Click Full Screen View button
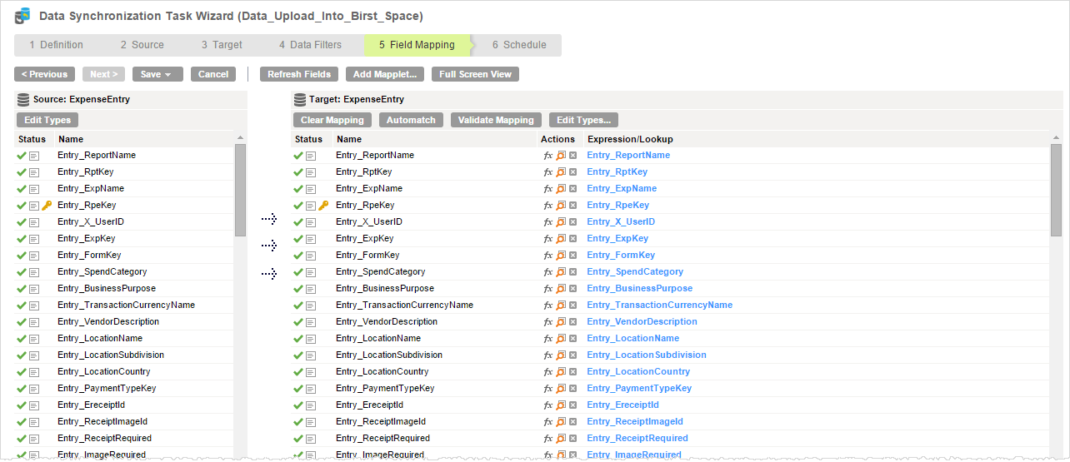 475,74
